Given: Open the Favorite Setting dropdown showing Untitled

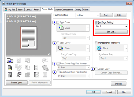Looking at the screenshot, I should [x=87, y=15].
